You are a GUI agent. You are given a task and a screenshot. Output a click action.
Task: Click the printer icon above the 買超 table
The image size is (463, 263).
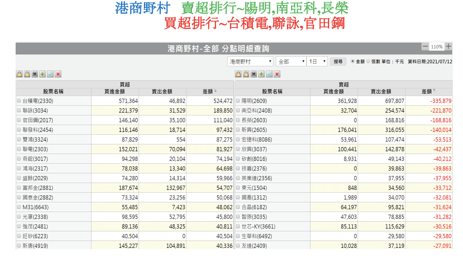pyautogui.click(x=34, y=74)
